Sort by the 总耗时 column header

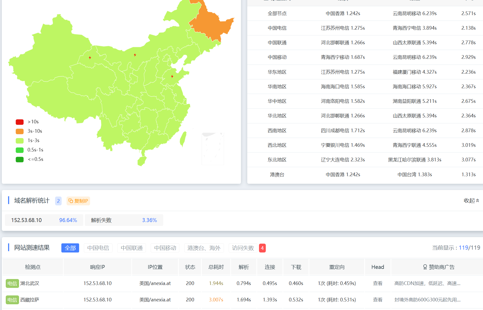tap(216, 267)
